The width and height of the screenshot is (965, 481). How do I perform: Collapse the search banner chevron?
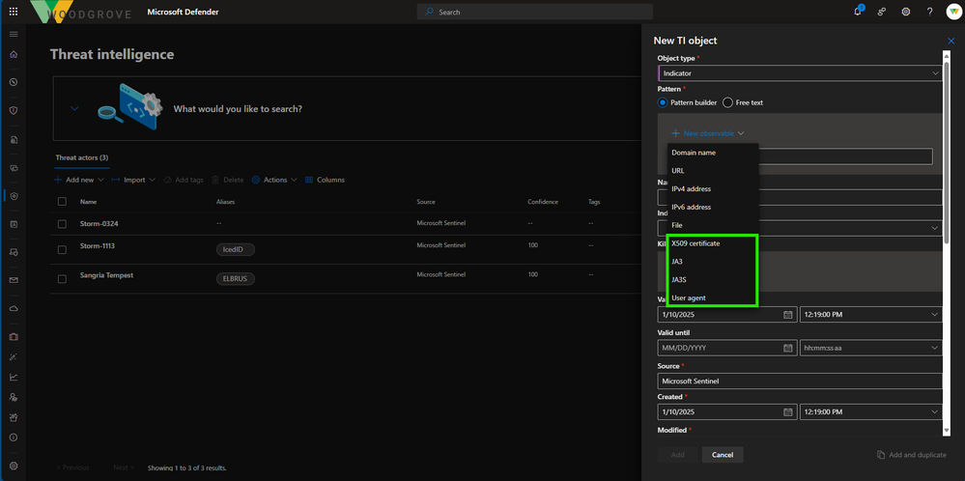pyautogui.click(x=74, y=109)
